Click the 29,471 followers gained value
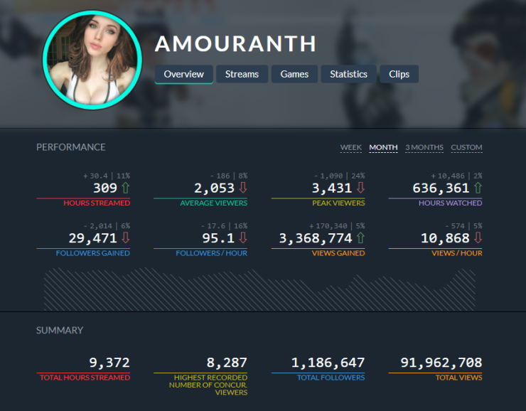This screenshot has height=411, width=526. coord(93,238)
